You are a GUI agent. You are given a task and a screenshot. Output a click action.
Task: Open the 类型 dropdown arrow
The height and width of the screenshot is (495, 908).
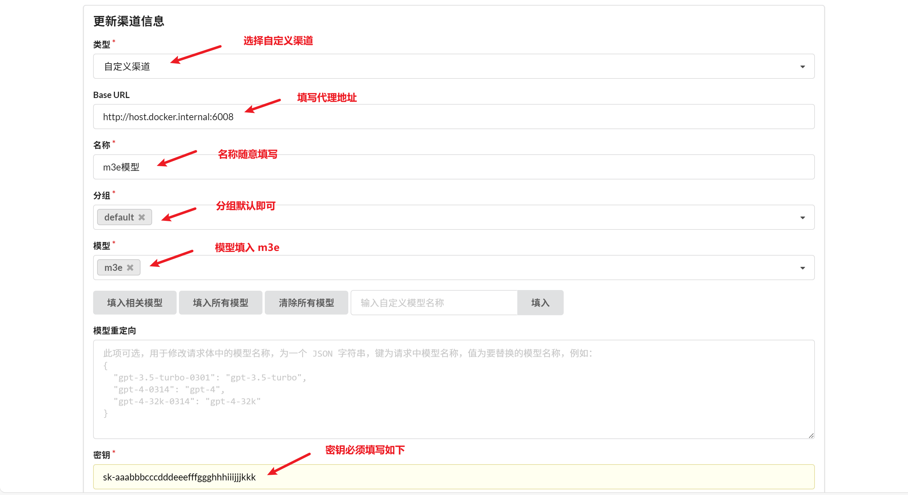[x=802, y=67]
